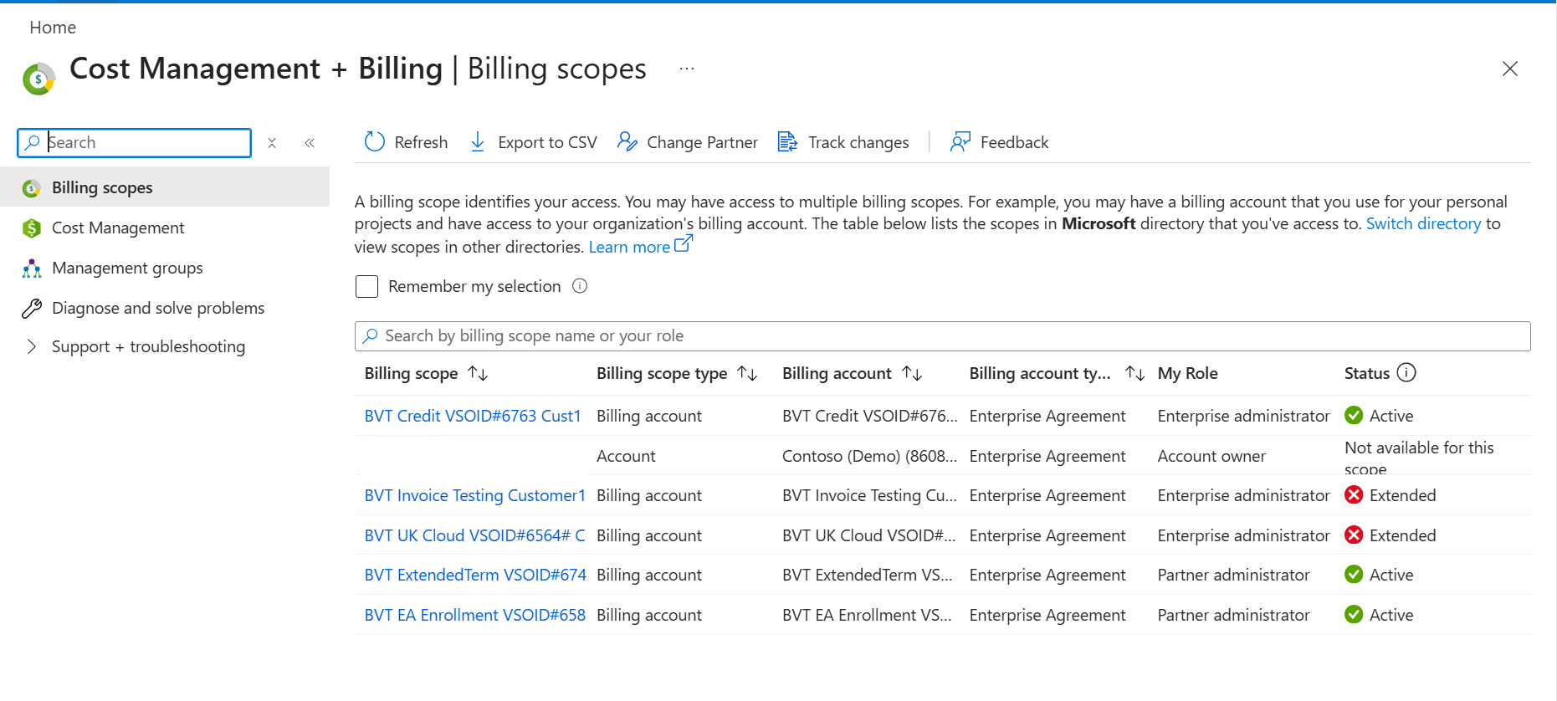This screenshot has height=701, width=1557.
Task: Click the Management groups sidebar icon
Action: pos(32,269)
